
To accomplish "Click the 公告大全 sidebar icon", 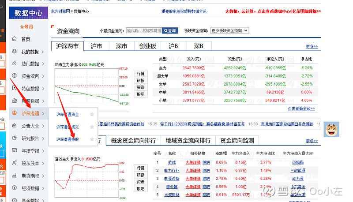I will click(x=15, y=126).
